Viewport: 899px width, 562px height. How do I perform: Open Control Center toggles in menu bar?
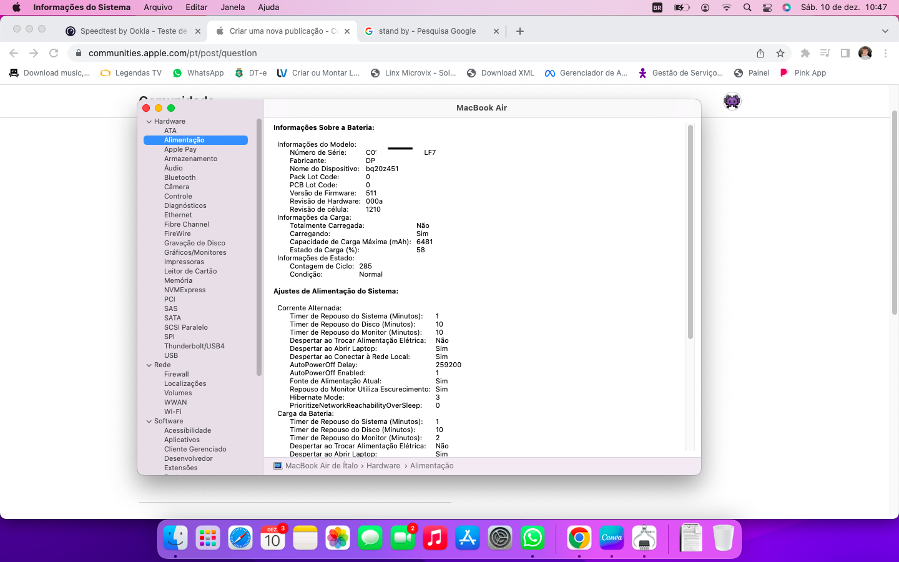click(767, 7)
